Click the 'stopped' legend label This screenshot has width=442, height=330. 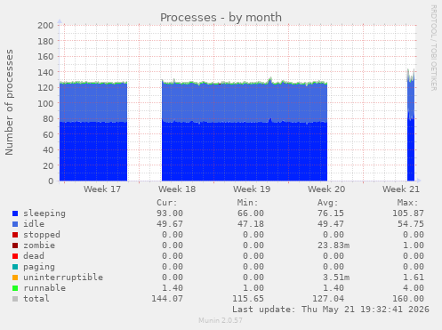(x=42, y=235)
